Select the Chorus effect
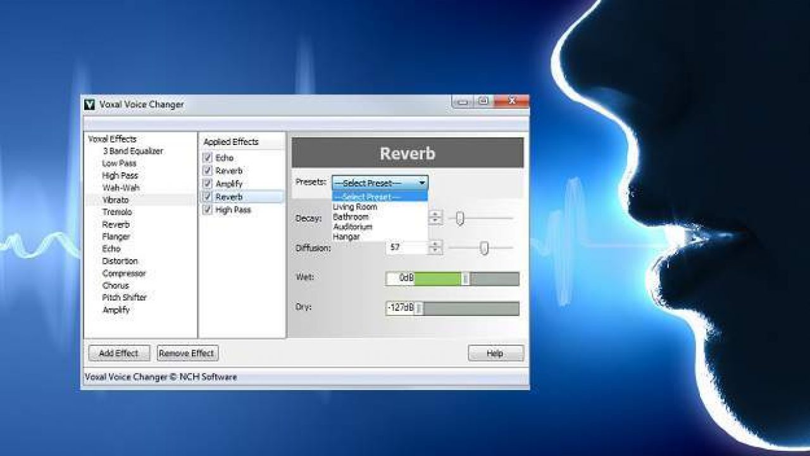 (x=115, y=286)
